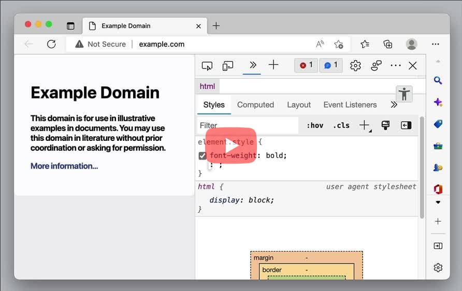Close the DevTools panel
The image size is (462, 291).
click(412, 65)
